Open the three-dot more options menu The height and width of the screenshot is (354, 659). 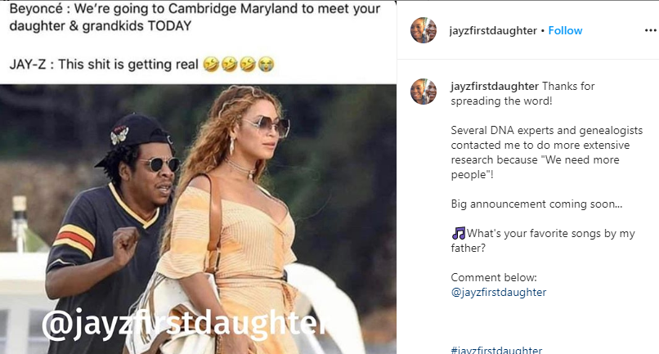point(648,30)
